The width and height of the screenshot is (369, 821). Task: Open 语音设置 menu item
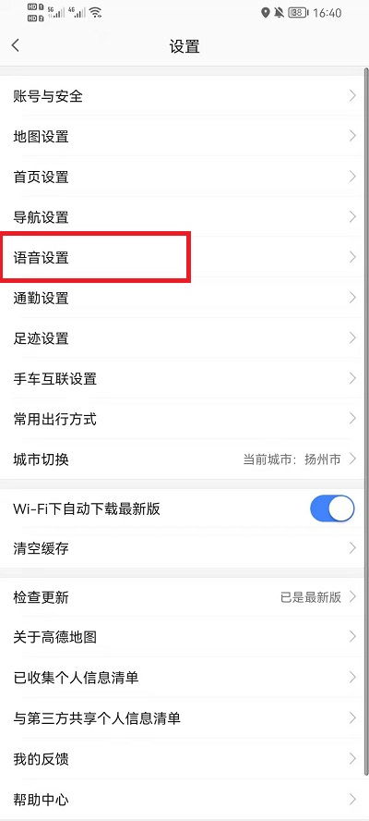tap(182, 258)
